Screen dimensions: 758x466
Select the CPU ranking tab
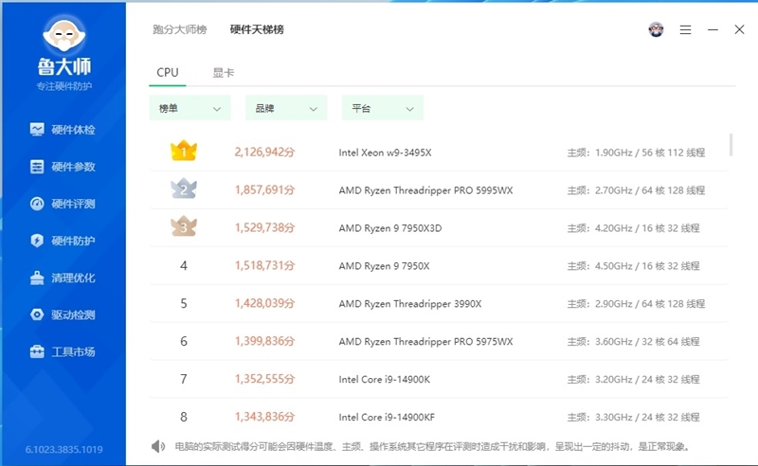click(168, 73)
